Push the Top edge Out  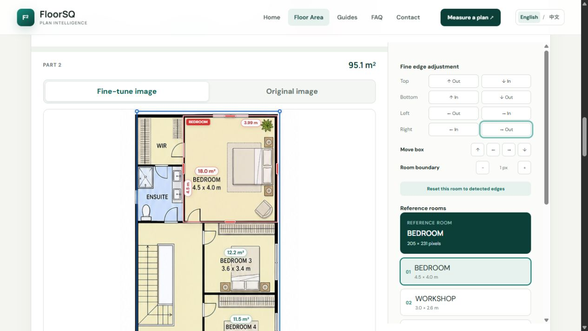coord(453,81)
